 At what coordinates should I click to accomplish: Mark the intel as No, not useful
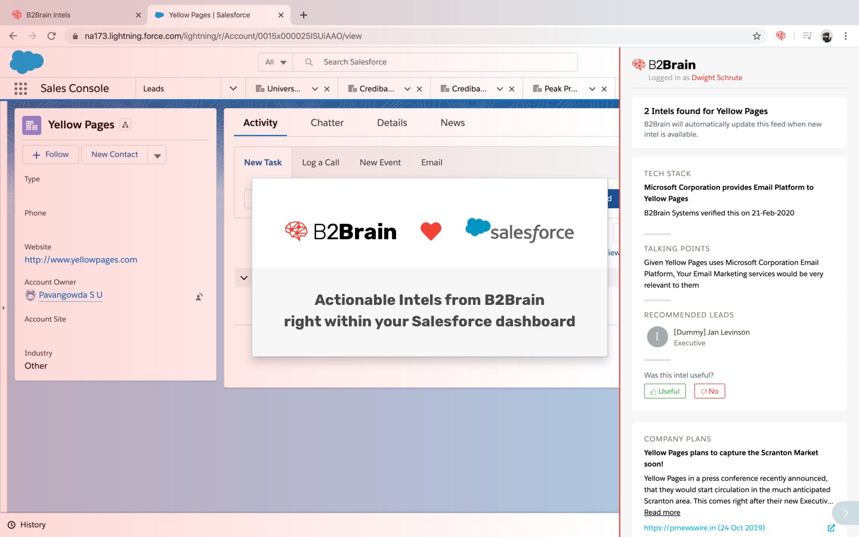(709, 391)
